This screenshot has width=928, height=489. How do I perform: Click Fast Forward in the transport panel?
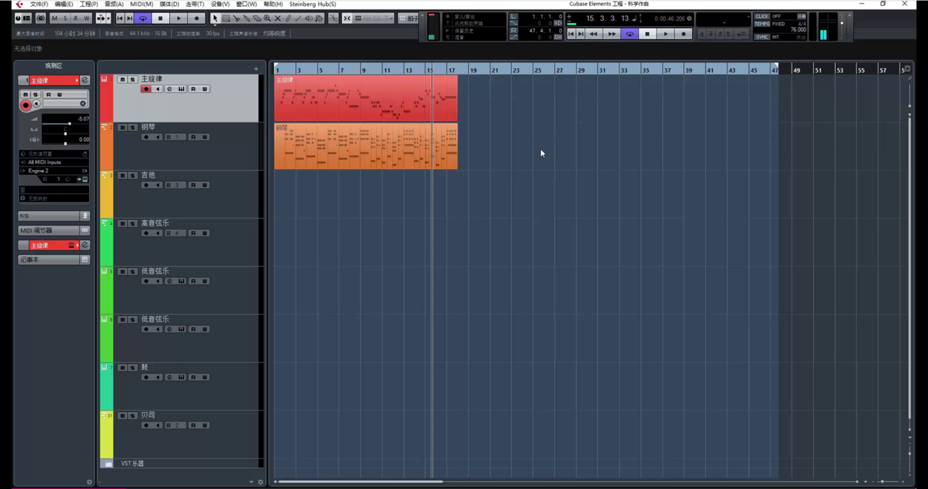pyautogui.click(x=611, y=34)
